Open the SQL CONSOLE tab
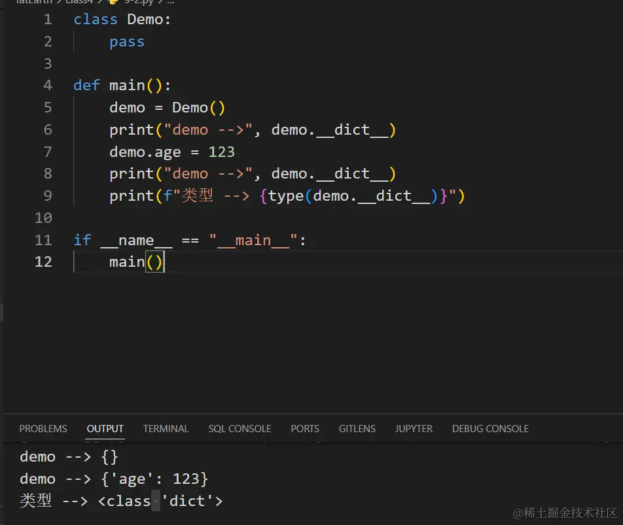The width and height of the screenshot is (623, 525). pyautogui.click(x=240, y=429)
